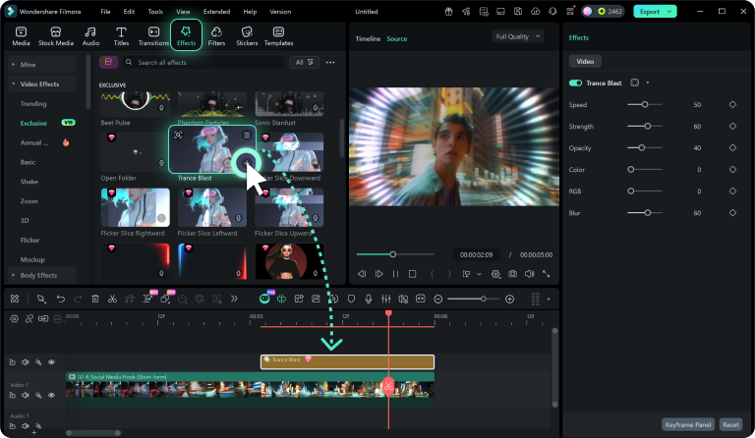Image resolution: width=755 pixels, height=438 pixels.
Task: Open the Transitions tab
Action: point(153,36)
